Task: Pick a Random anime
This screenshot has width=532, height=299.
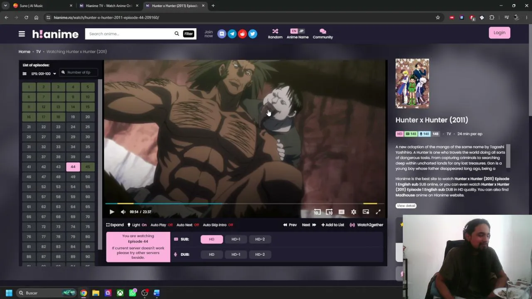Action: tap(275, 34)
